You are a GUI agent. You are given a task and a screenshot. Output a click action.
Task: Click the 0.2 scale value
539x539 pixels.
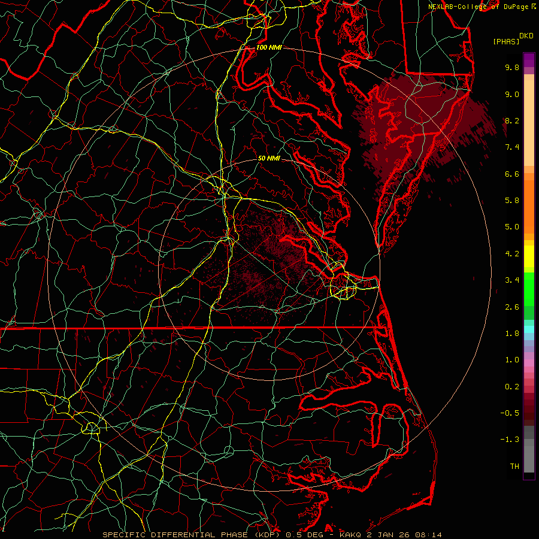click(x=512, y=387)
